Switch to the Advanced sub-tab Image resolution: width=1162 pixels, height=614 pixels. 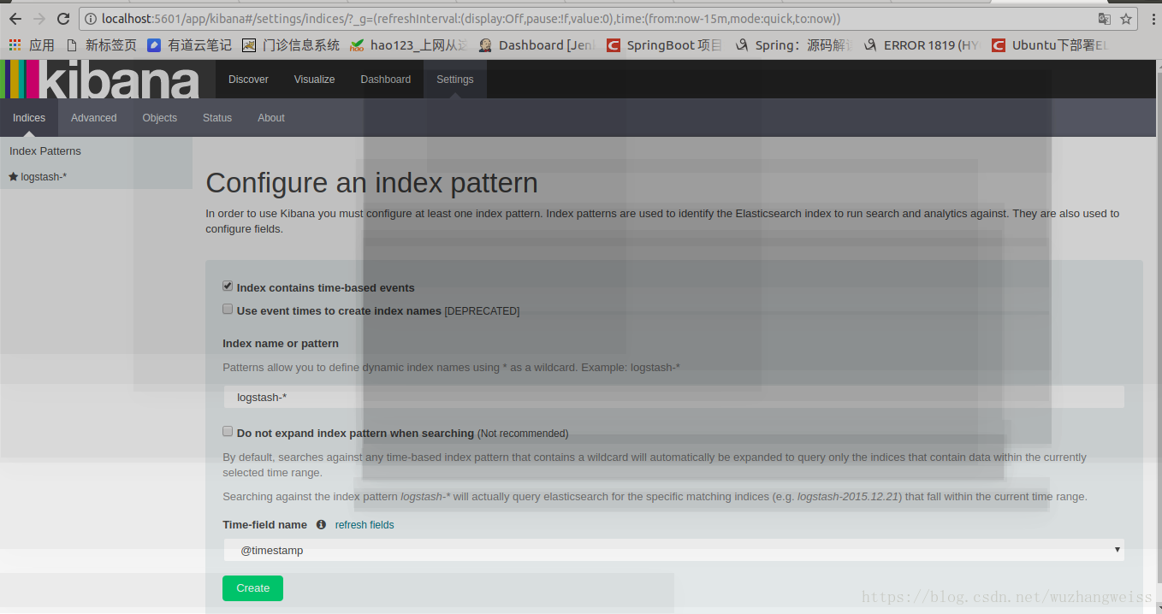[93, 117]
